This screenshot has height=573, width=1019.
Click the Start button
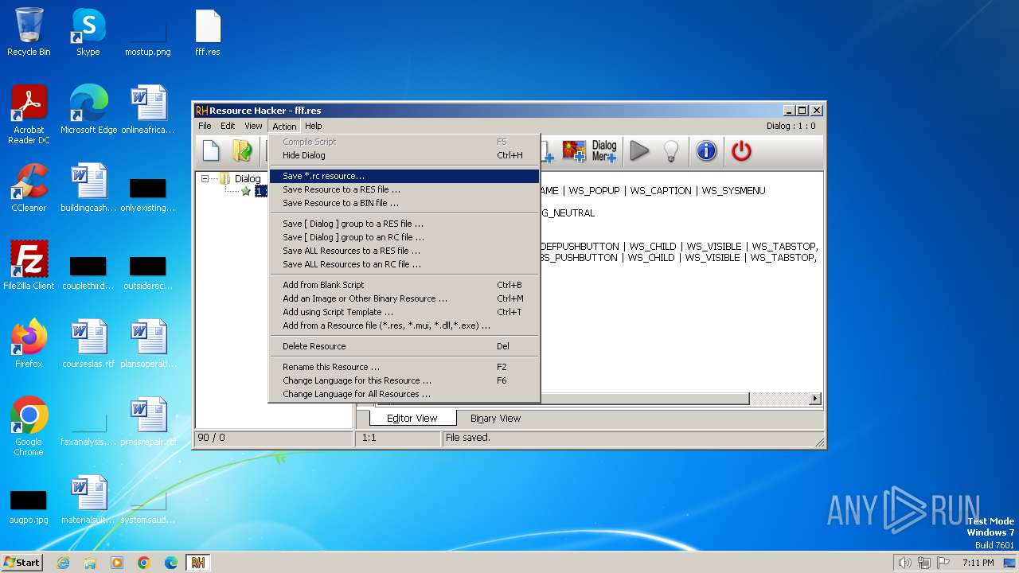[x=21, y=562]
